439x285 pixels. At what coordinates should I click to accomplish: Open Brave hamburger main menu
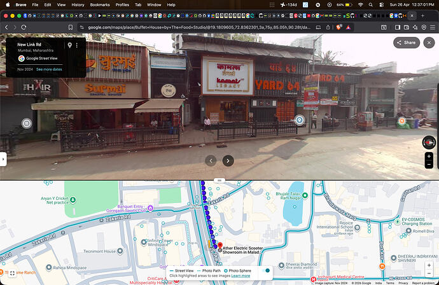tap(433, 27)
